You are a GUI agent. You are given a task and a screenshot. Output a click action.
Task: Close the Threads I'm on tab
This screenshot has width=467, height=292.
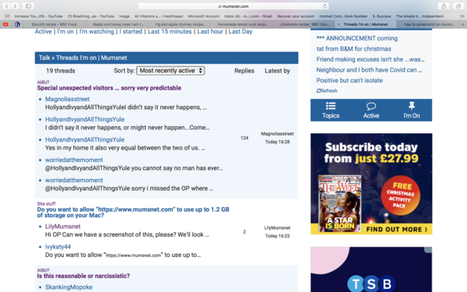point(339,24)
